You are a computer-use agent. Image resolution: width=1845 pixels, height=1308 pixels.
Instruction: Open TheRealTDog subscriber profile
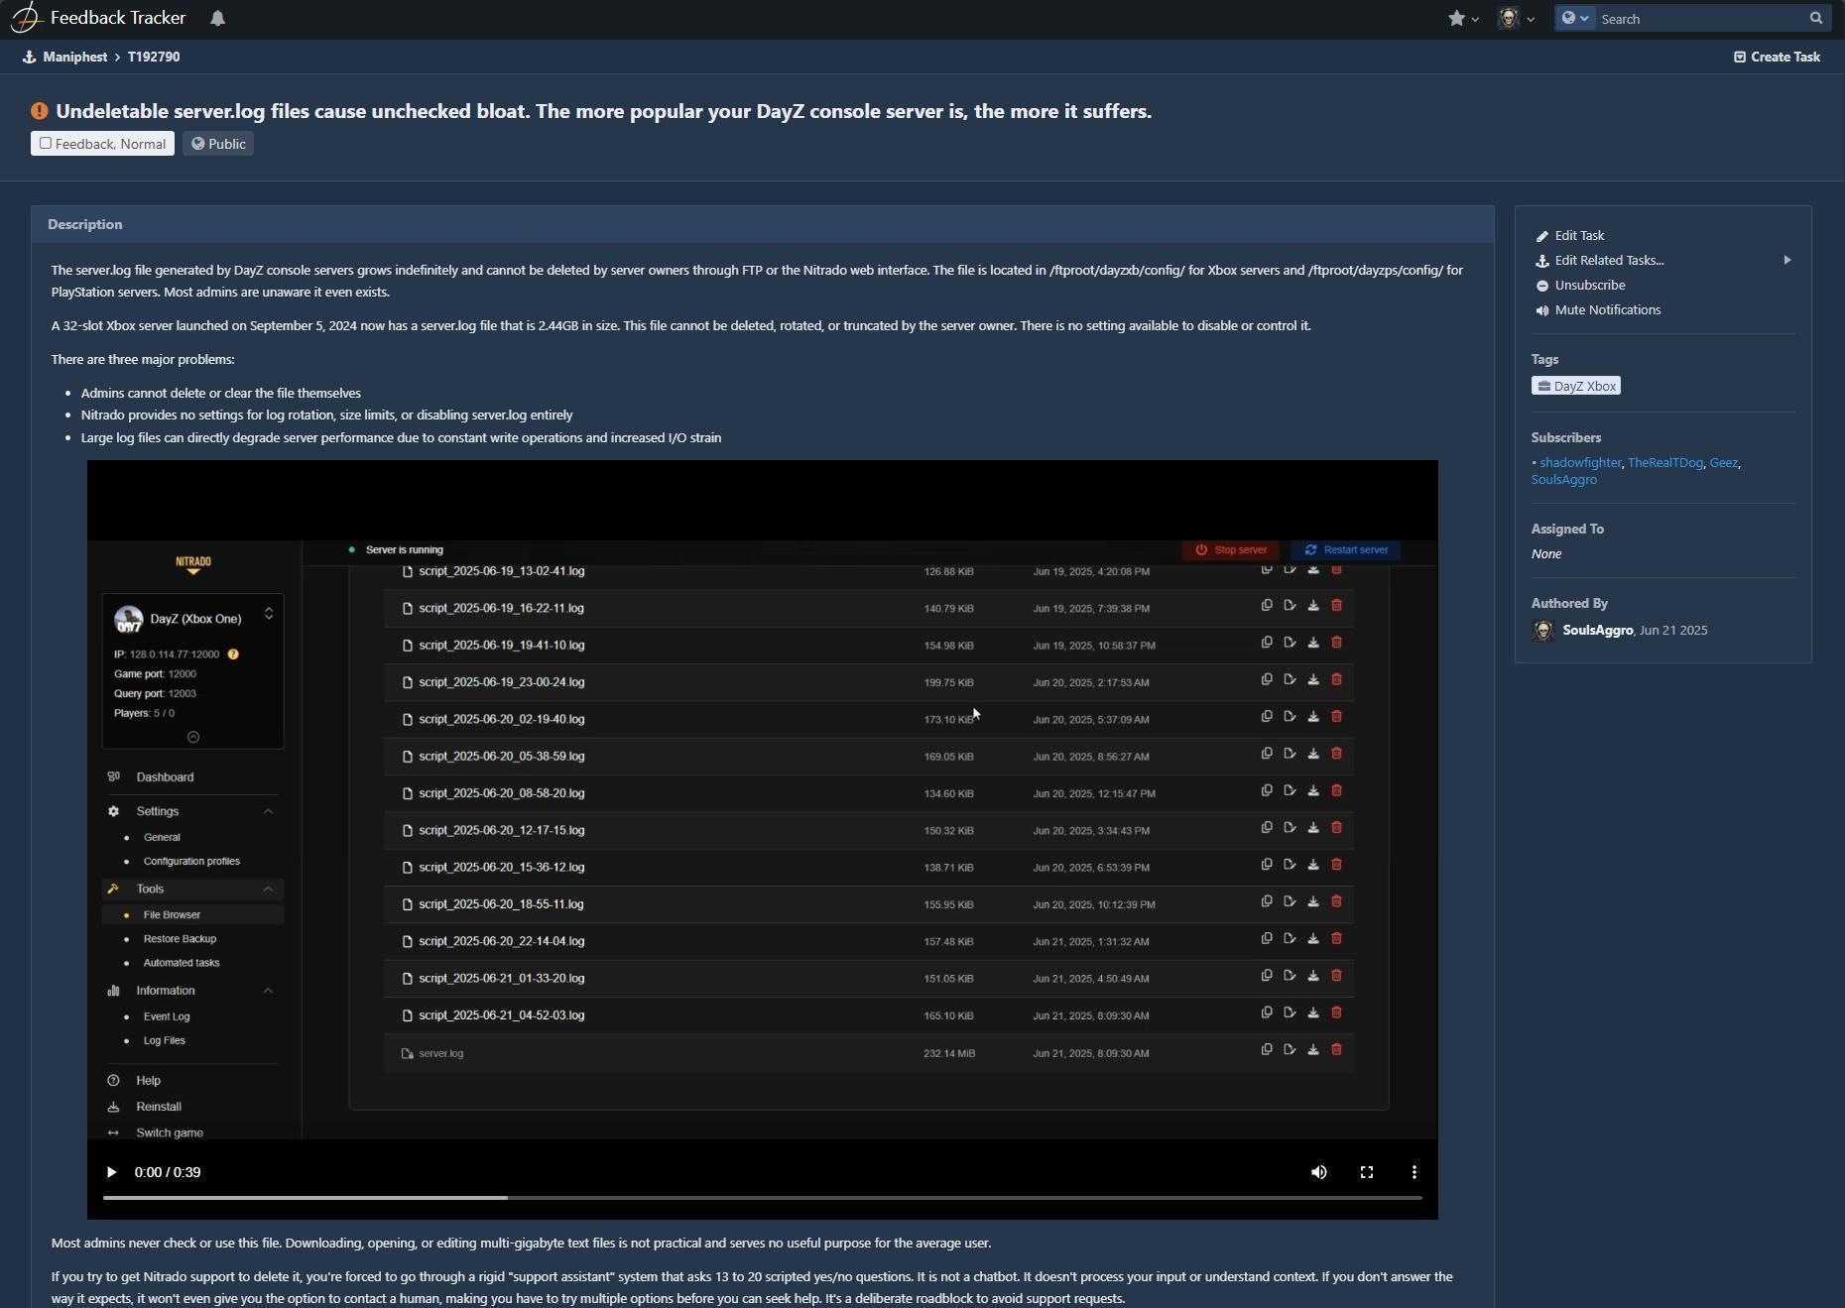coord(1664,463)
